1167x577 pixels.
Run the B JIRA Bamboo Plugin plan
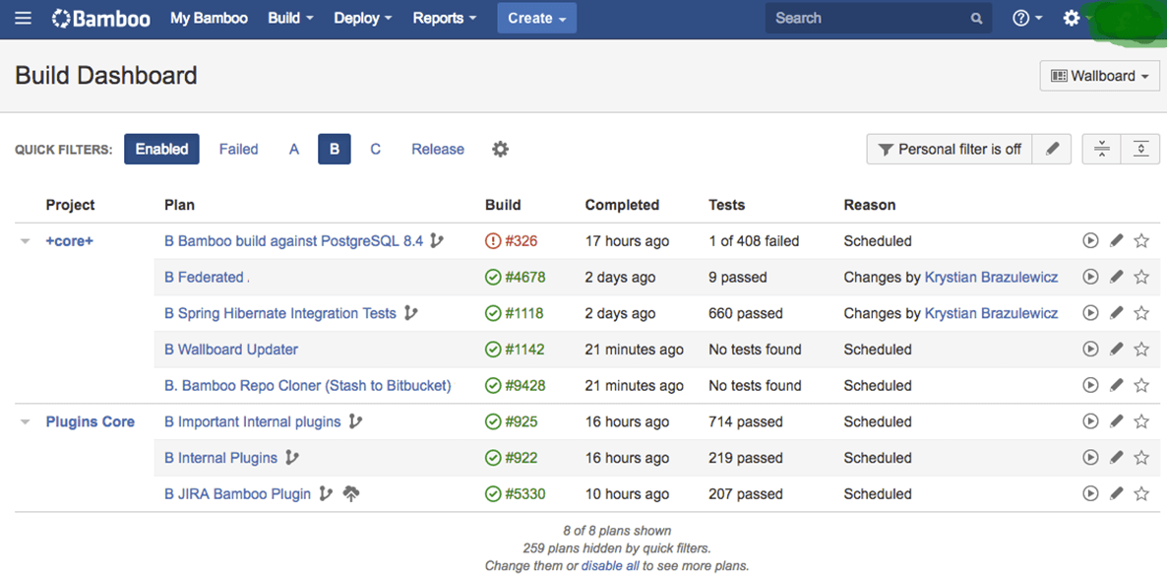pos(1090,493)
